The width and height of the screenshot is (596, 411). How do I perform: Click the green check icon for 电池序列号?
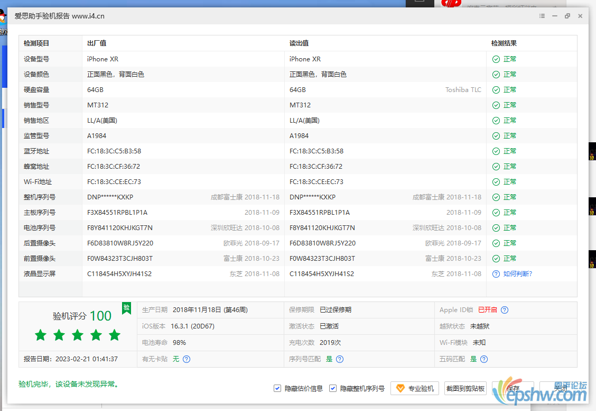point(496,228)
